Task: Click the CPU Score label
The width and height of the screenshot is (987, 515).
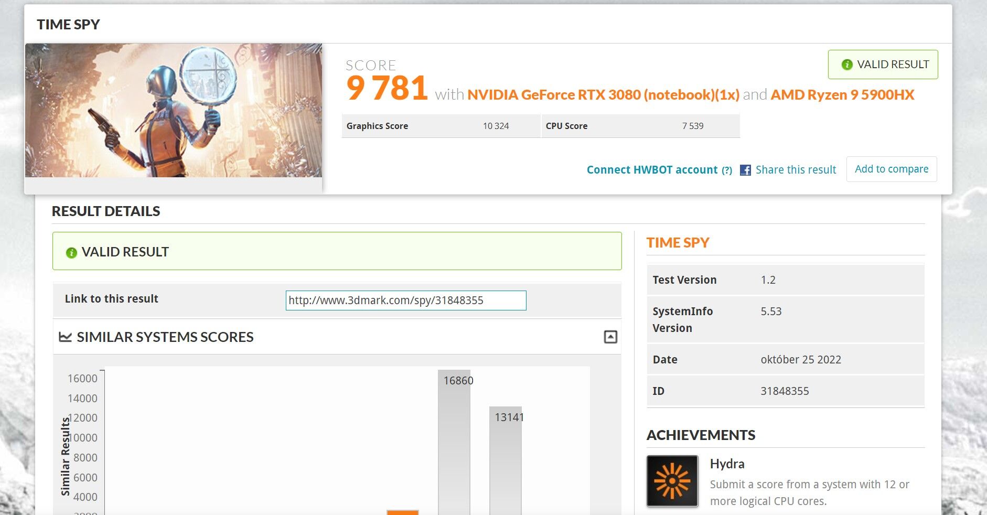Action: [566, 126]
